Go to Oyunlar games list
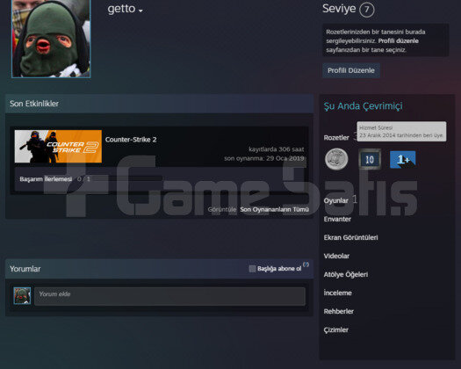461x369 pixels. coord(335,200)
